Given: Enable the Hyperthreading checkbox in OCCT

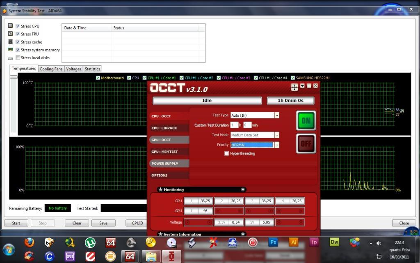Looking at the screenshot, I should point(226,154).
